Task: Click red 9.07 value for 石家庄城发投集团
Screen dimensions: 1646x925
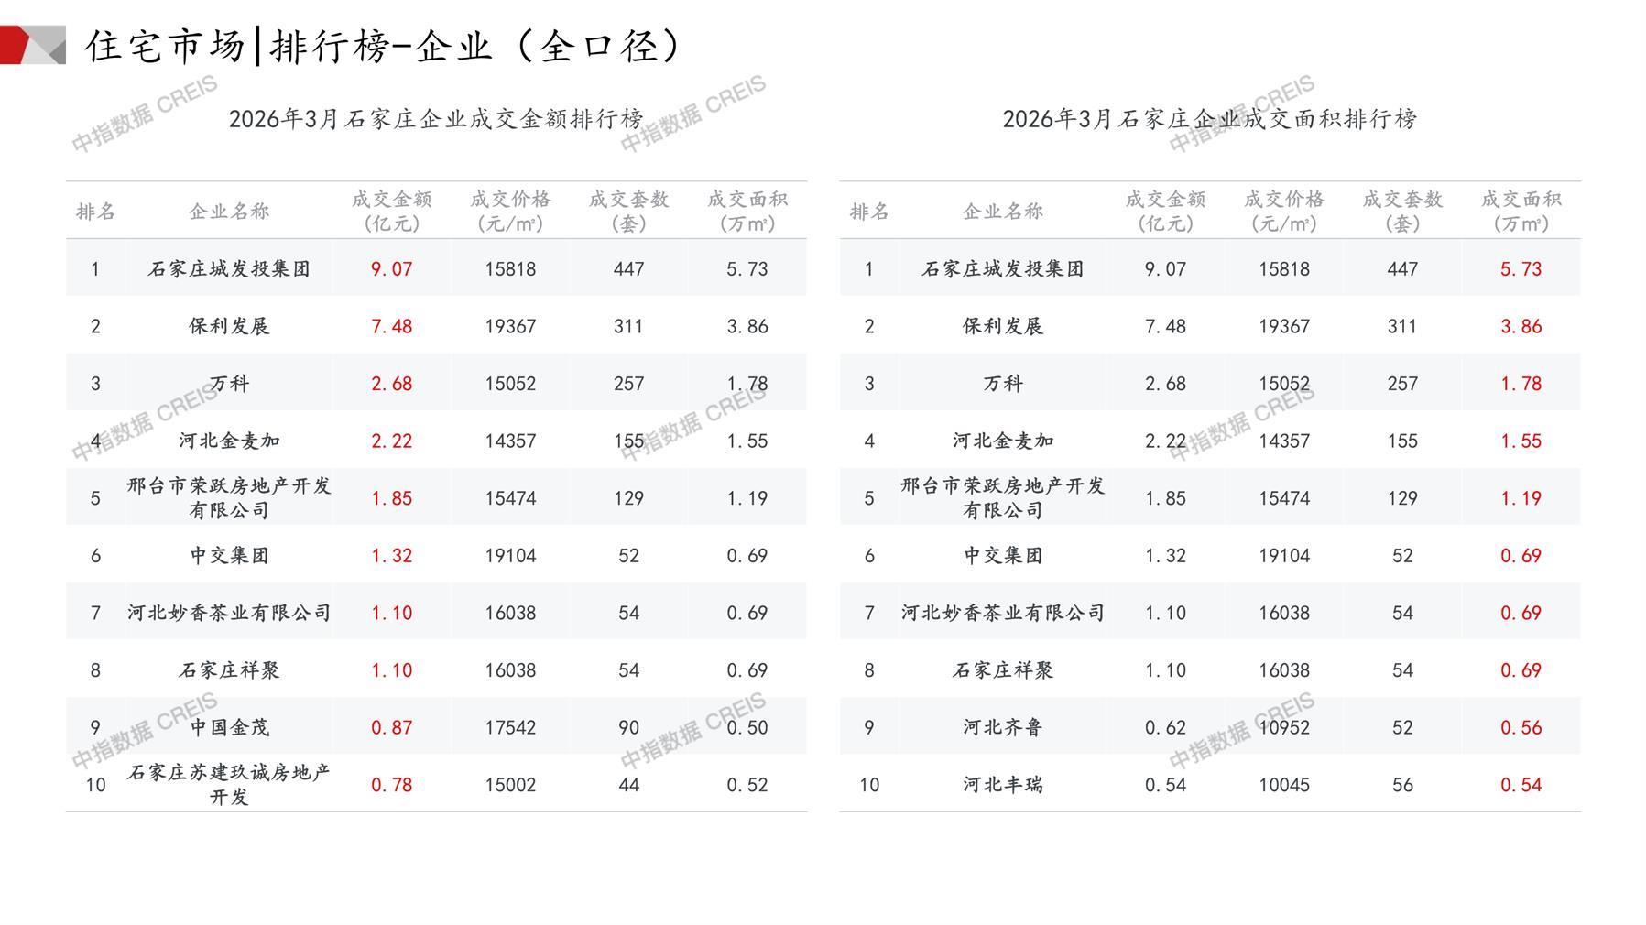Action: (x=391, y=269)
